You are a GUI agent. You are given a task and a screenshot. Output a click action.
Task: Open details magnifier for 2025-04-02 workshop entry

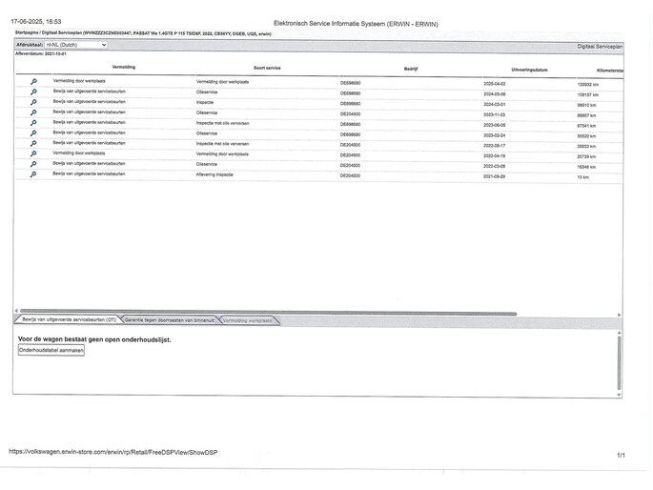tap(33, 83)
